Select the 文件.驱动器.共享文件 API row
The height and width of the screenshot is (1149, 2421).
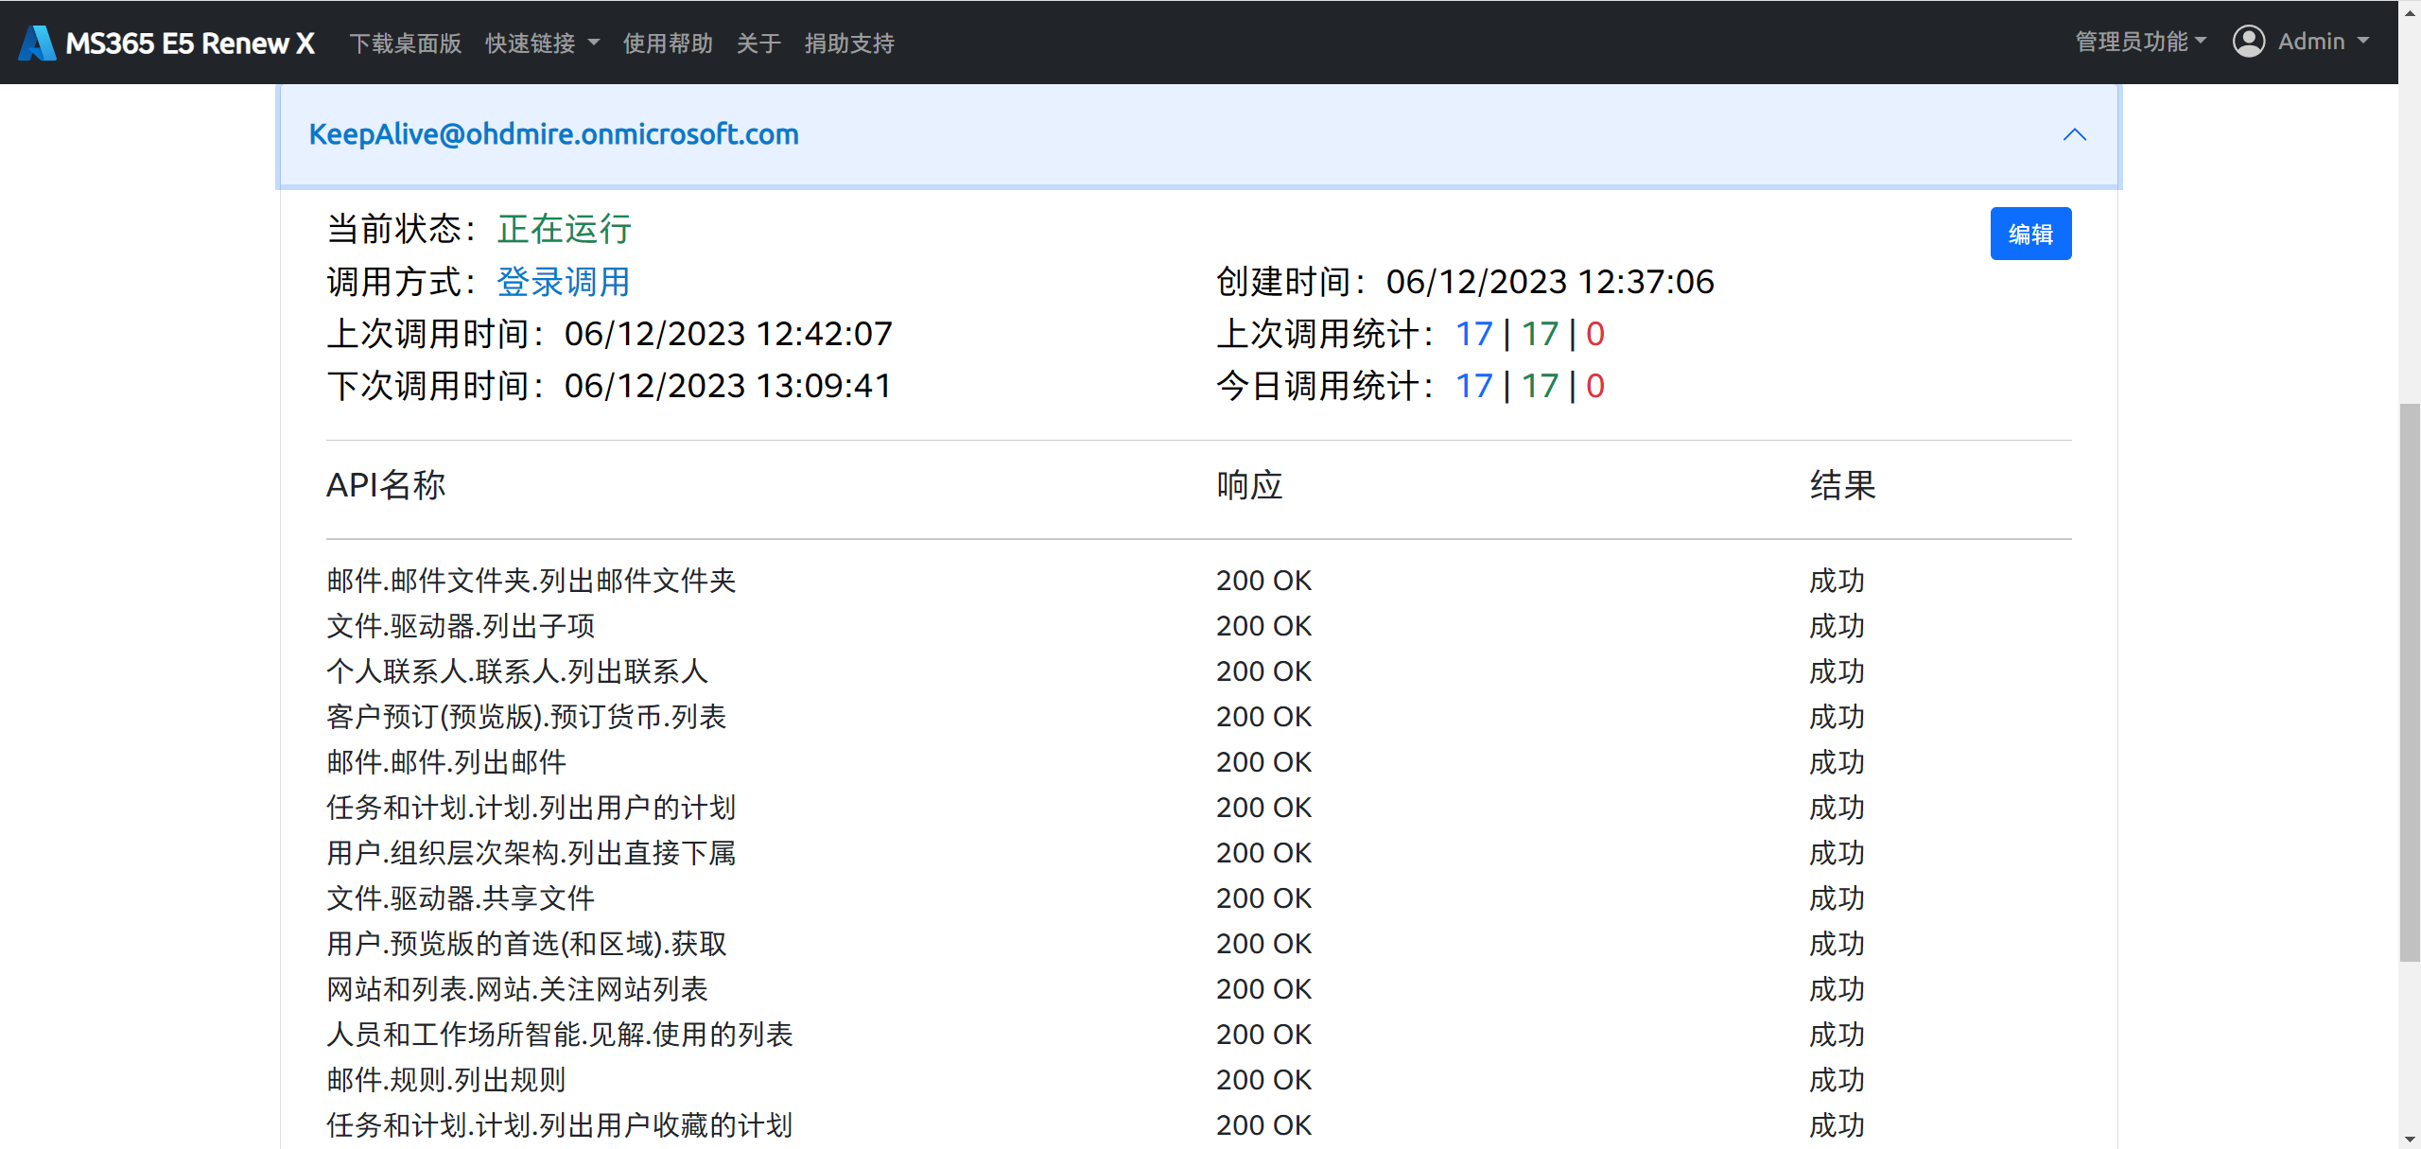coord(461,897)
